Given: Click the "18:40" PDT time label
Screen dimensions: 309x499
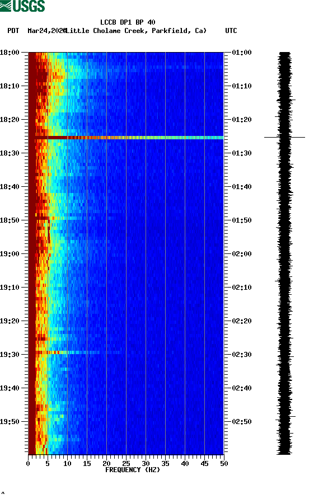Looking at the screenshot, I should point(10,186).
